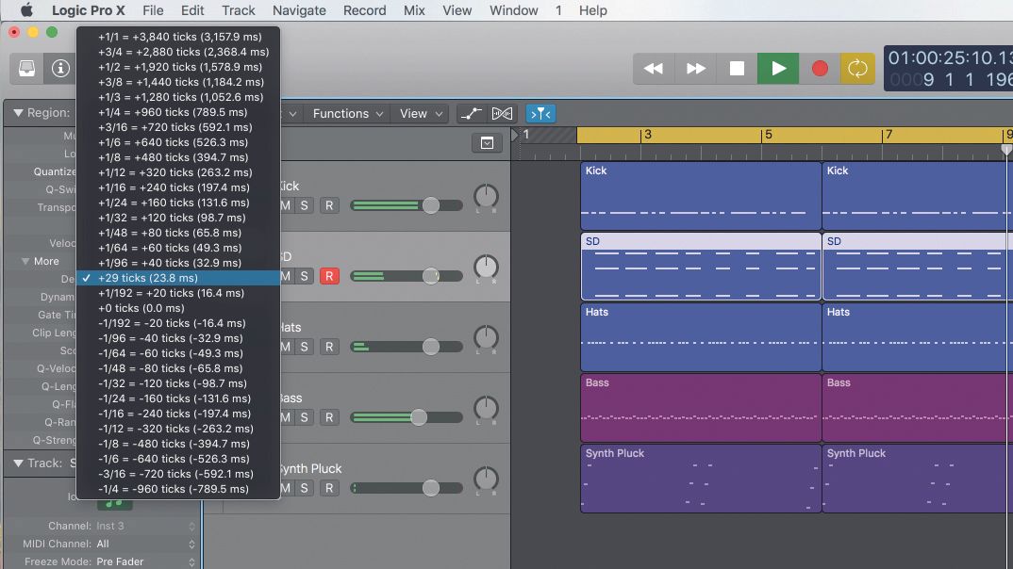Toggle the Flex show/hide icon

(502, 114)
